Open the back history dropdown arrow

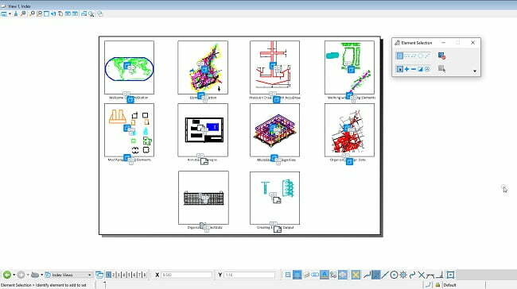point(14,275)
